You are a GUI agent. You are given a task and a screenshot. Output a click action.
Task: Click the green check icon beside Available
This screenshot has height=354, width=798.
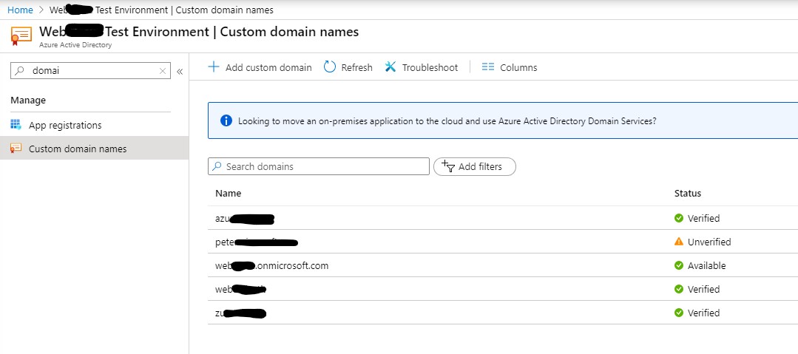(x=678, y=265)
